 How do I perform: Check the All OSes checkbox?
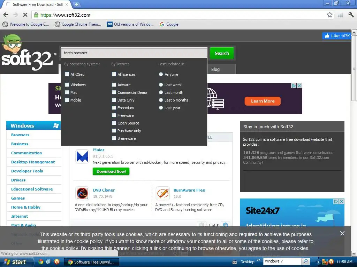tap(67, 74)
